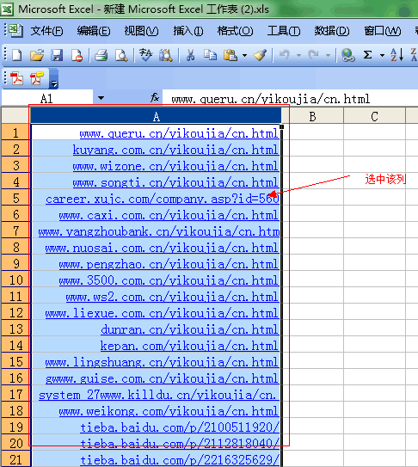Open the 格式(O) menu
Image resolution: width=418 pixels, height=467 pixels.
click(235, 31)
